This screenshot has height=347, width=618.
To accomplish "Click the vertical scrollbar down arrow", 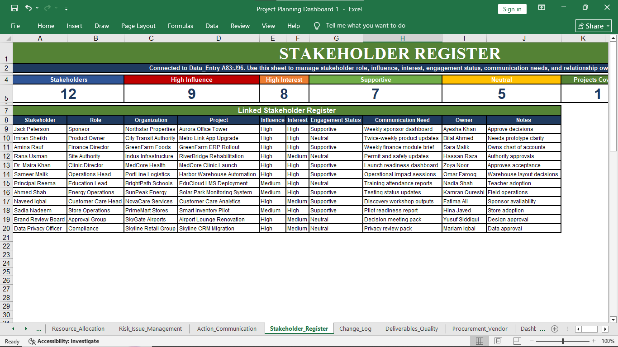I will coord(613,319).
